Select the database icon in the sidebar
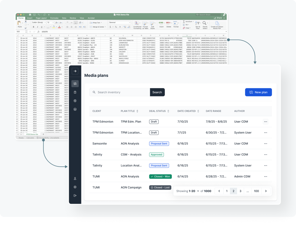The height and width of the screenshot is (226, 296). 75,109
